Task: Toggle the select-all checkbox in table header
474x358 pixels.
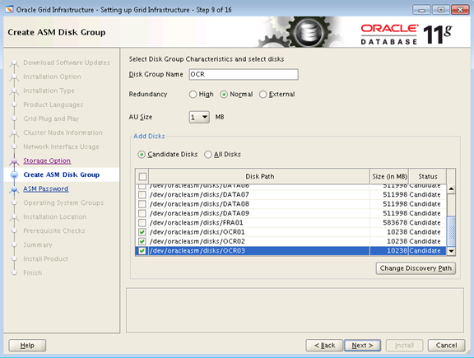Action: click(x=142, y=177)
